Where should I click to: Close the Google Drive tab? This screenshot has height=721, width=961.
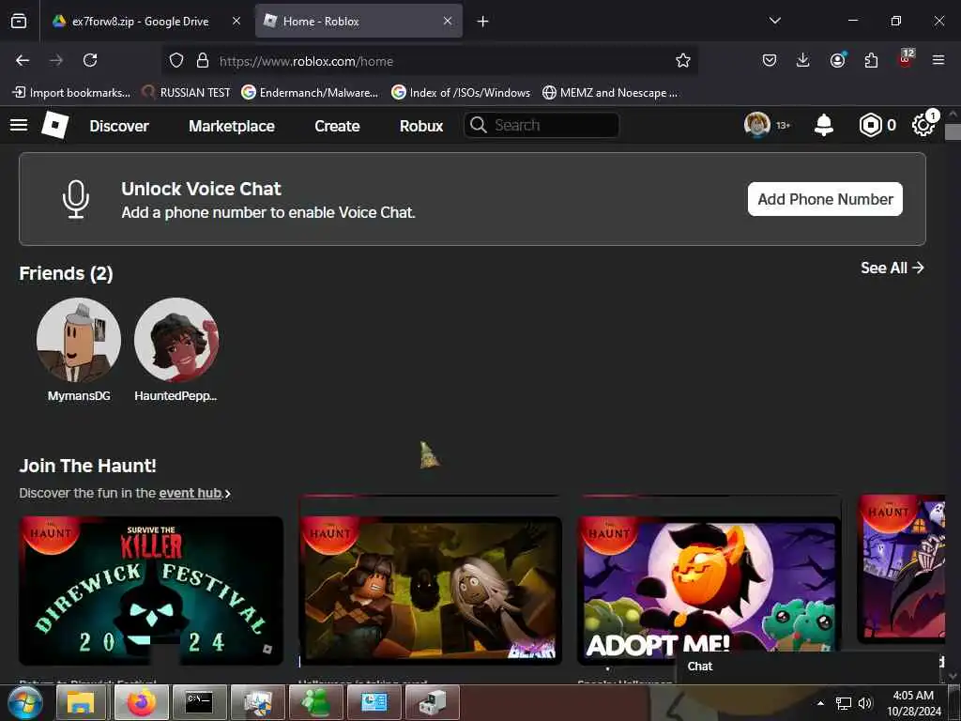point(236,21)
